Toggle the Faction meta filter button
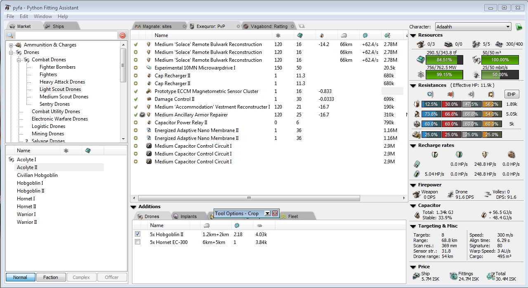Viewport: 528px width, 288px height. (x=51, y=277)
